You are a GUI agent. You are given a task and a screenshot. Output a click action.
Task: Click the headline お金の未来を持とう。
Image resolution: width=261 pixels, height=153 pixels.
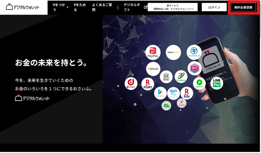click(51, 63)
